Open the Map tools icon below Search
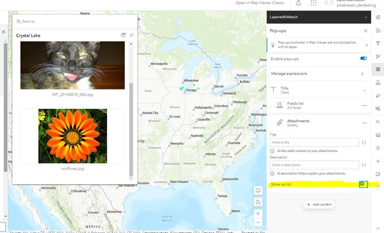 378,135
